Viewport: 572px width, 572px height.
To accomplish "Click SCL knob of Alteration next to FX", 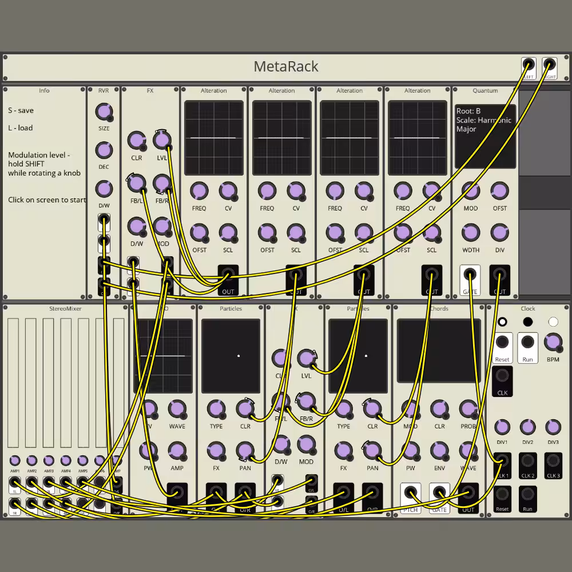I will point(228,233).
